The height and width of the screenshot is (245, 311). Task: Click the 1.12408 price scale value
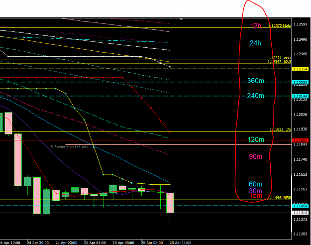point(300,54)
